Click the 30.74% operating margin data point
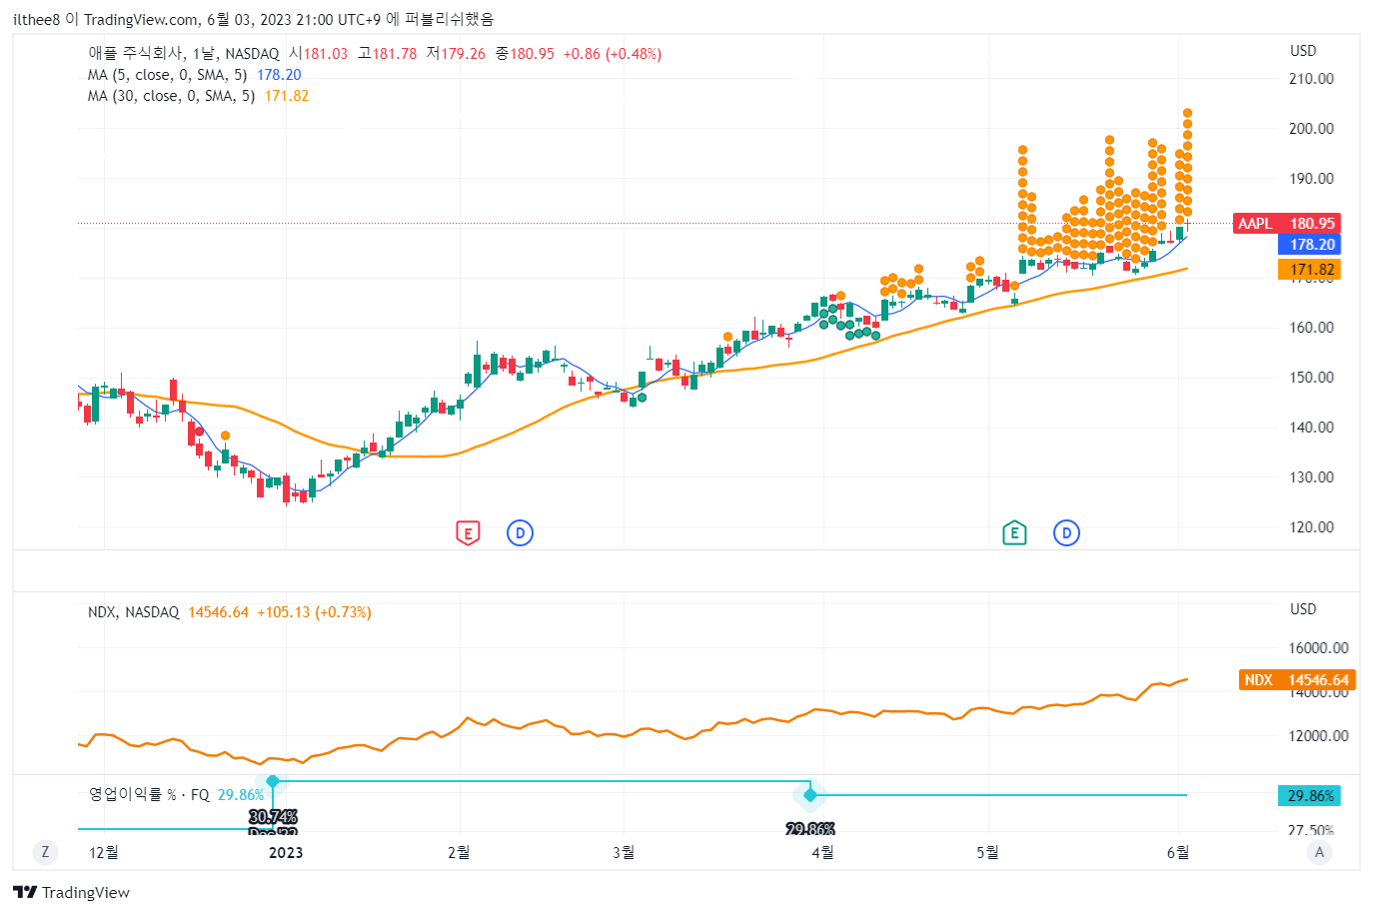 point(273,781)
